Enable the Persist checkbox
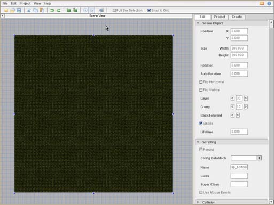 (x=201, y=150)
